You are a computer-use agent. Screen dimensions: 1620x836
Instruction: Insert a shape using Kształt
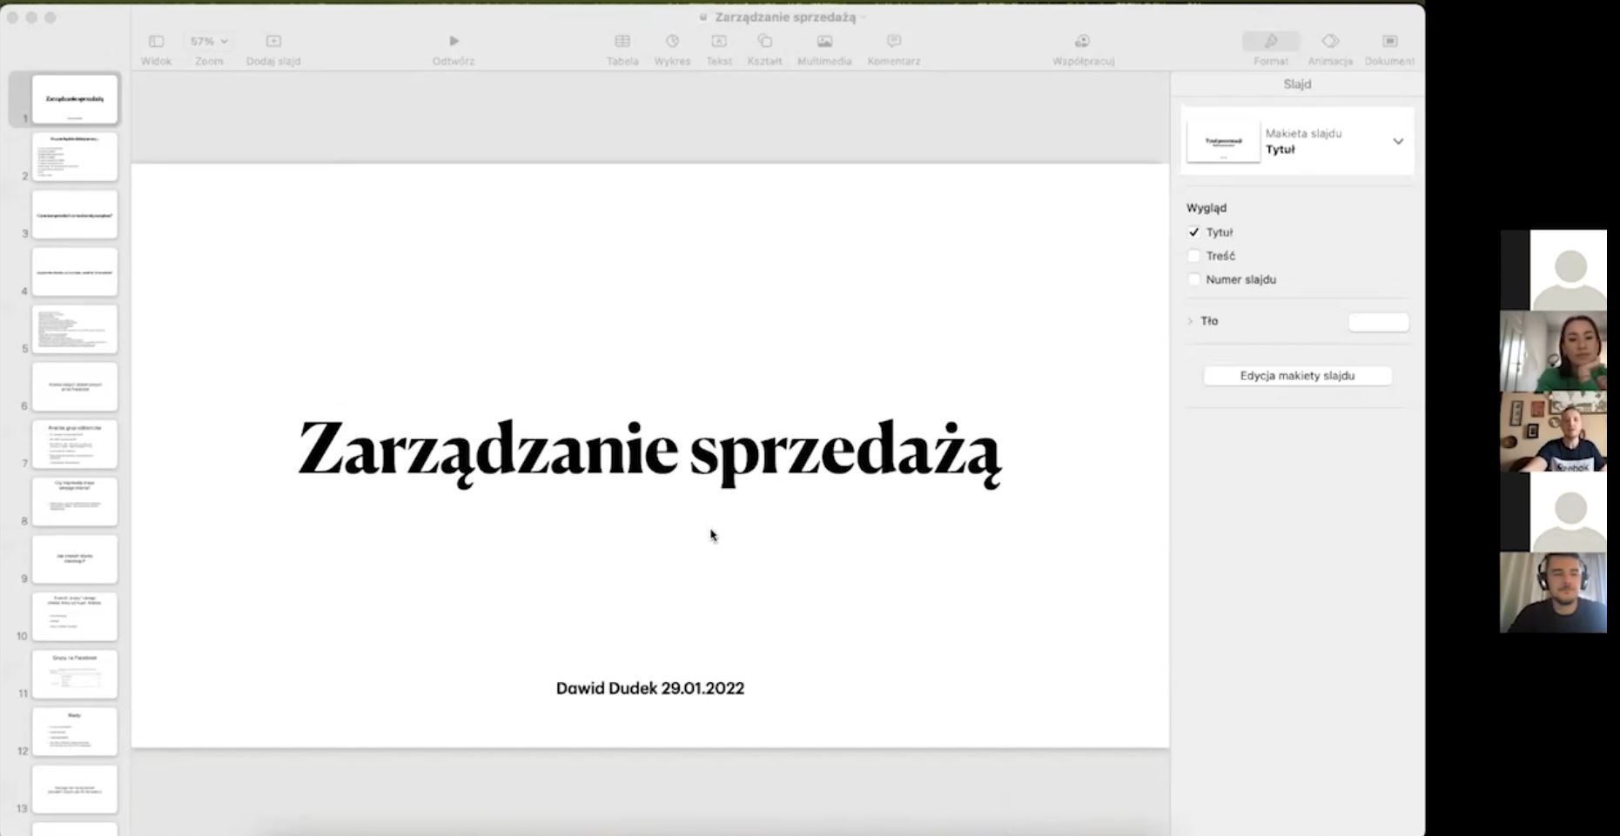pyautogui.click(x=764, y=50)
